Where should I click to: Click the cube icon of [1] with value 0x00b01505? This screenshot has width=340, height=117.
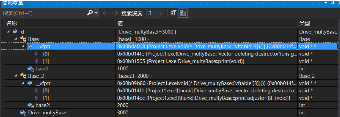(37, 61)
